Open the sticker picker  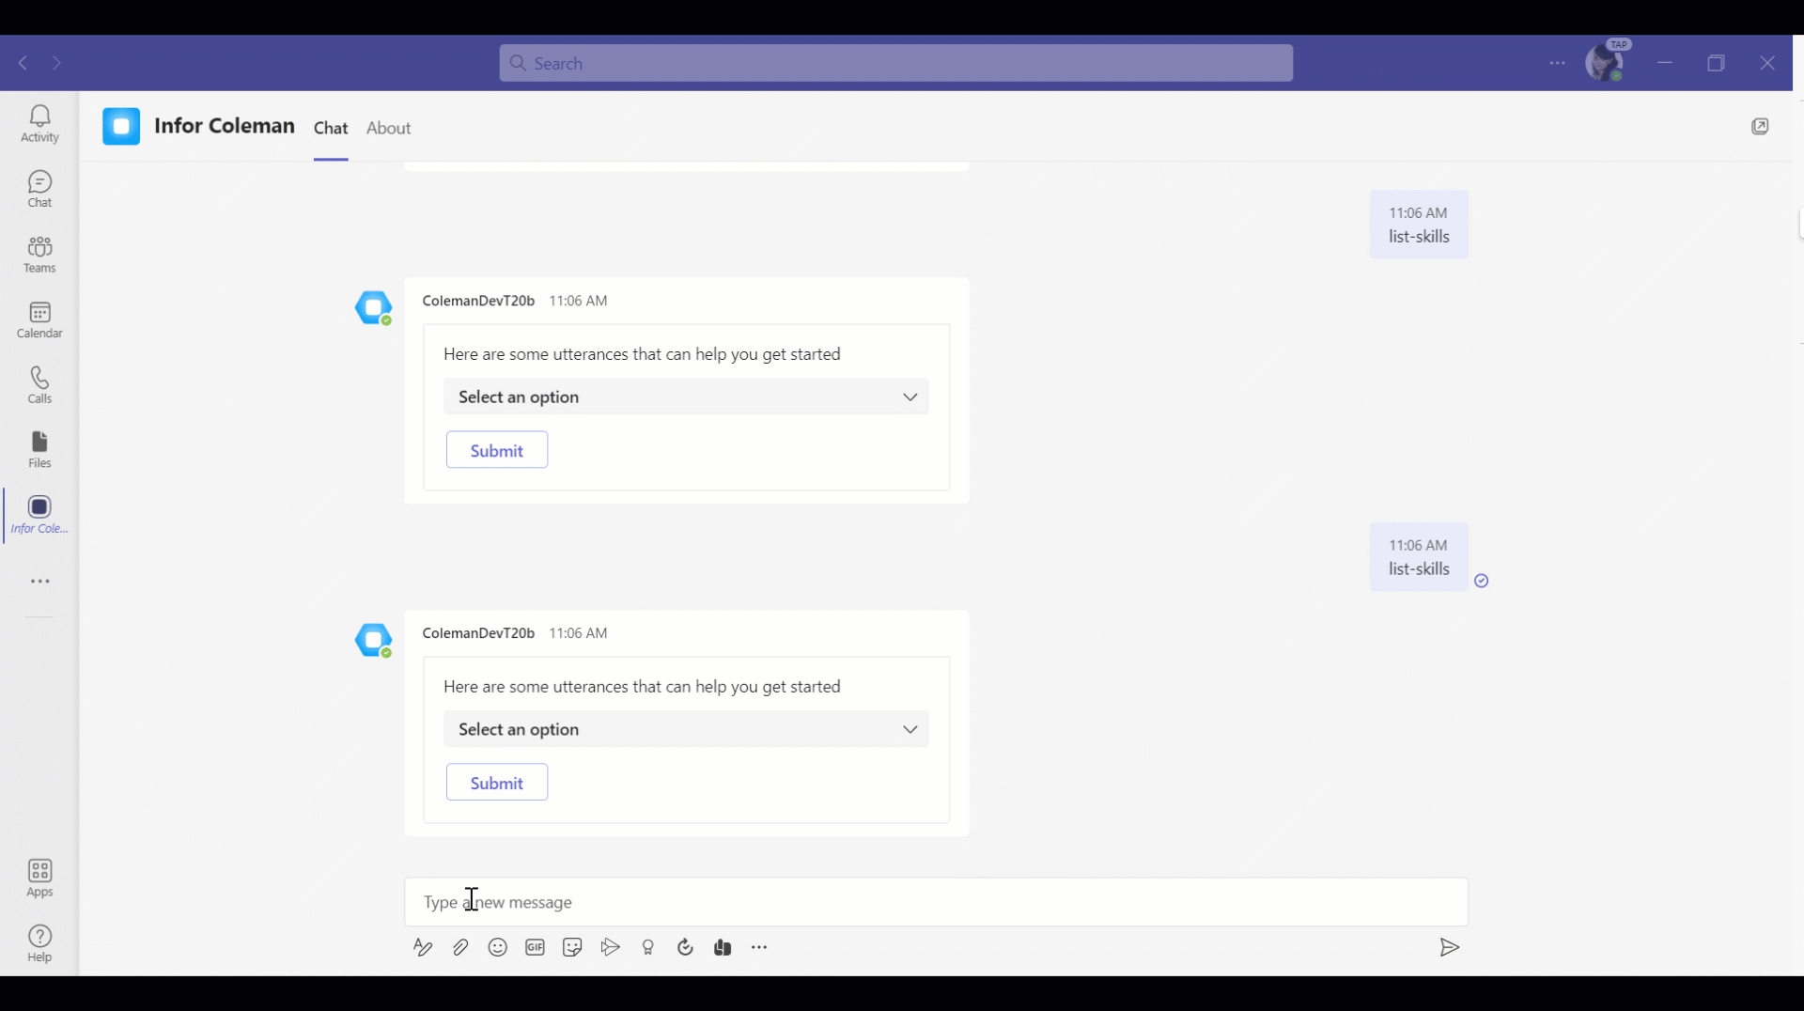572,947
